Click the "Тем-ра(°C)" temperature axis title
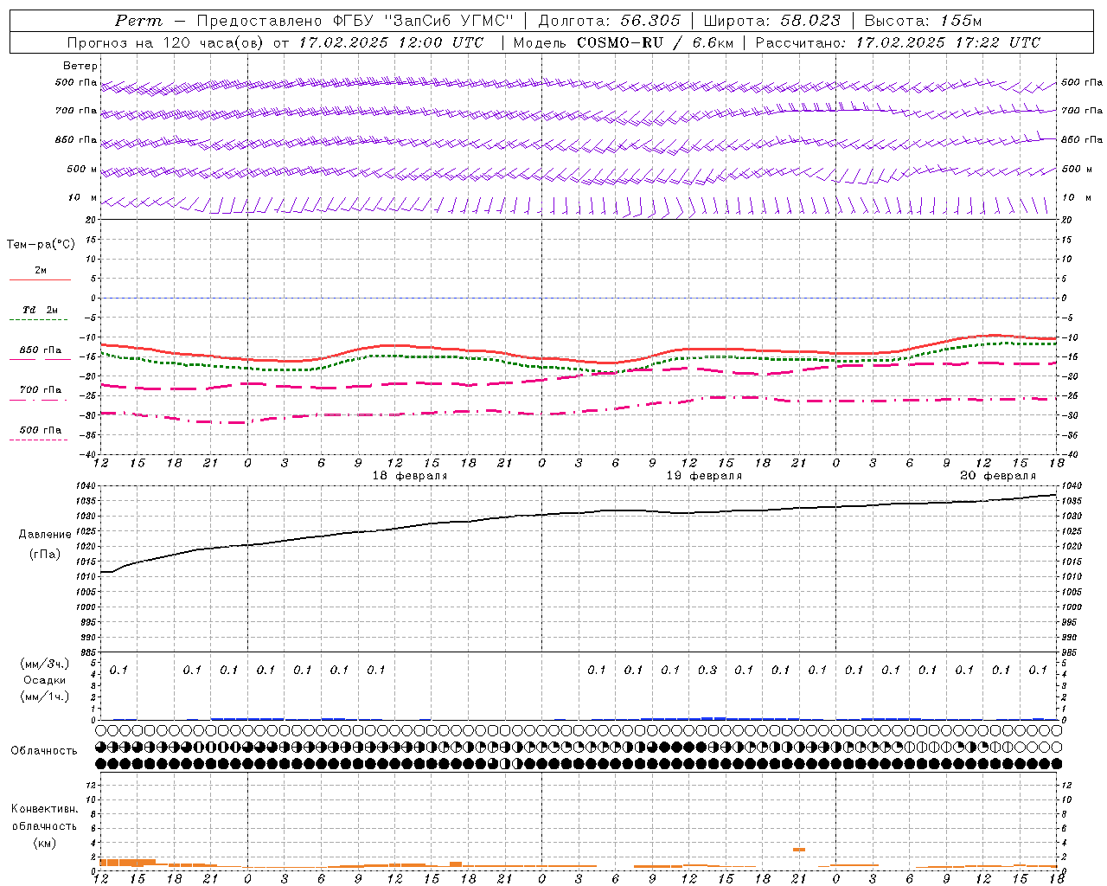This screenshot has height=886, width=1107. point(41,245)
